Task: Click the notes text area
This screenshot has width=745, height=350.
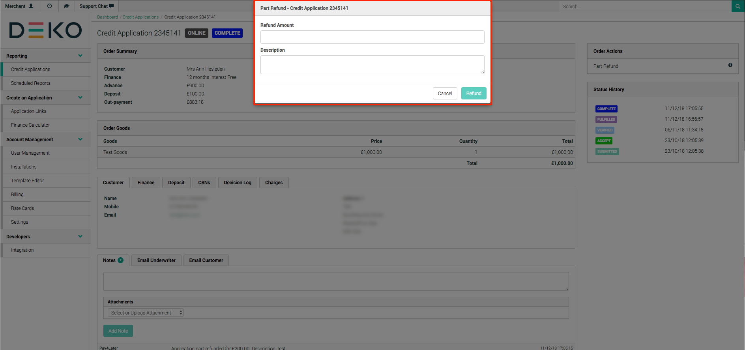Action: (x=336, y=281)
